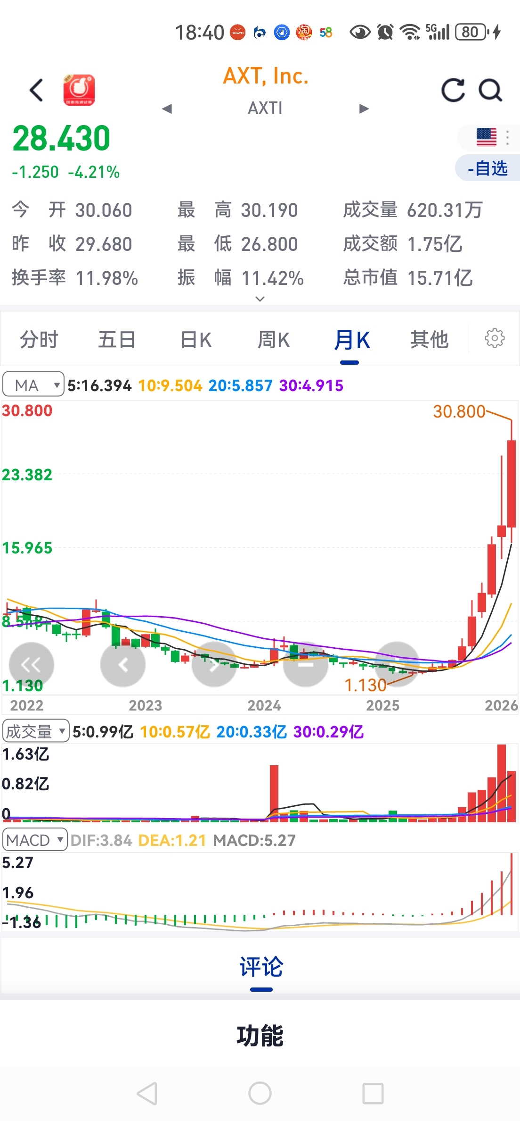Tap the AXTI ticker symbol
520x1121 pixels.
click(x=265, y=108)
